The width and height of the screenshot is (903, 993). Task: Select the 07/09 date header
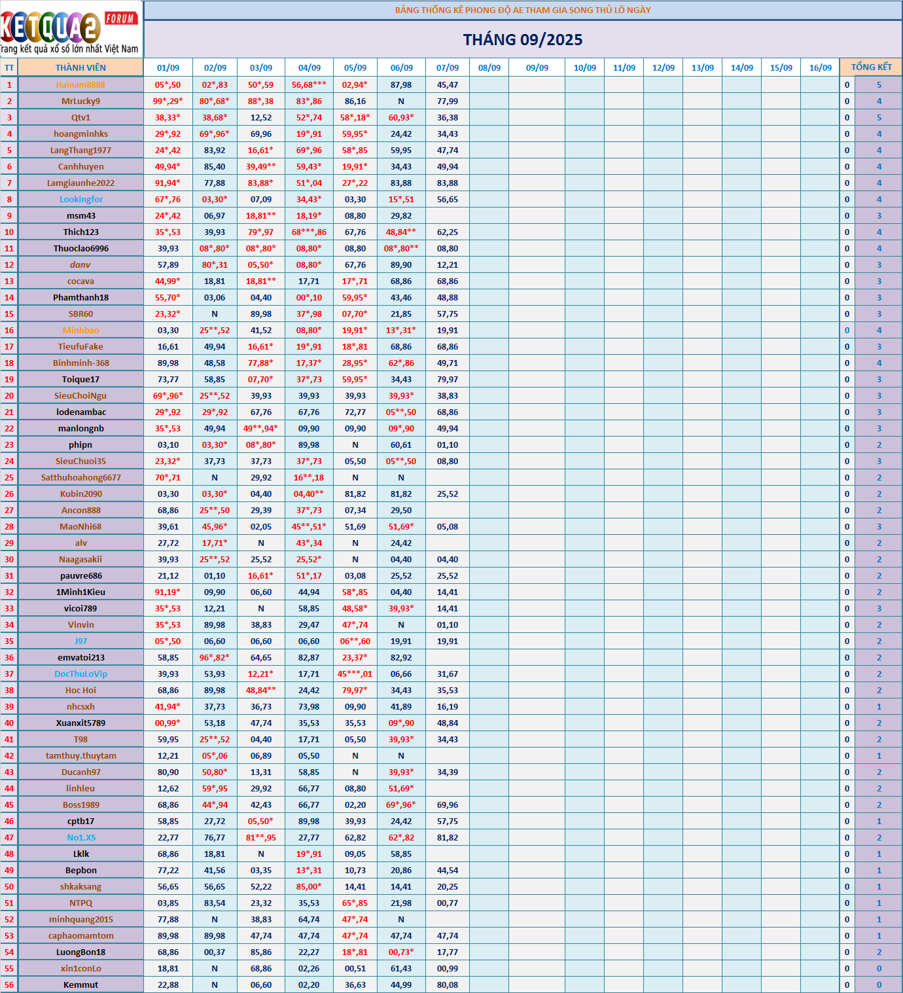[448, 67]
